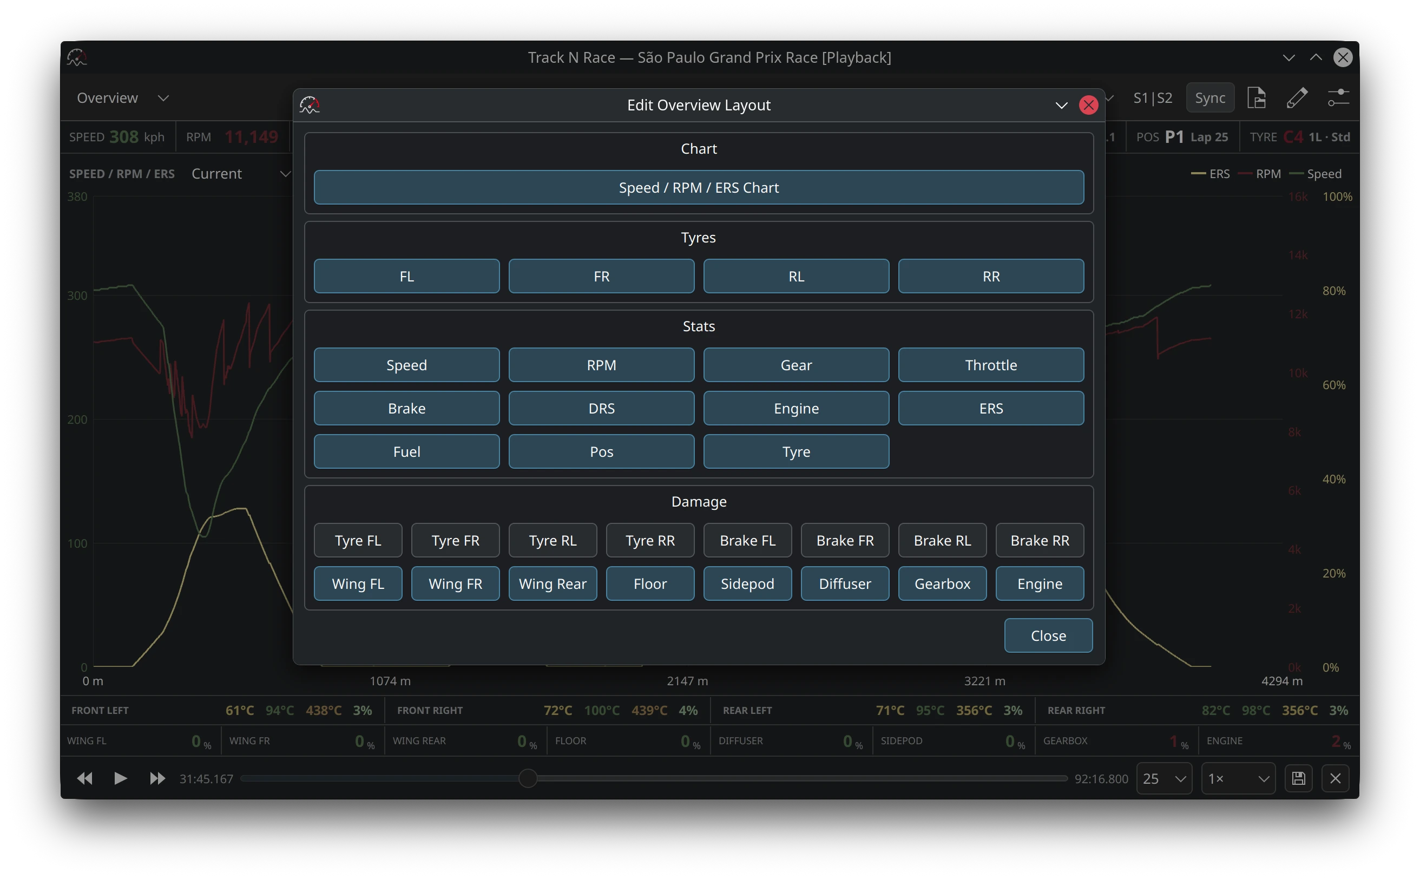Click the RPM legend entry
This screenshot has height=879, width=1420.
1259,173
